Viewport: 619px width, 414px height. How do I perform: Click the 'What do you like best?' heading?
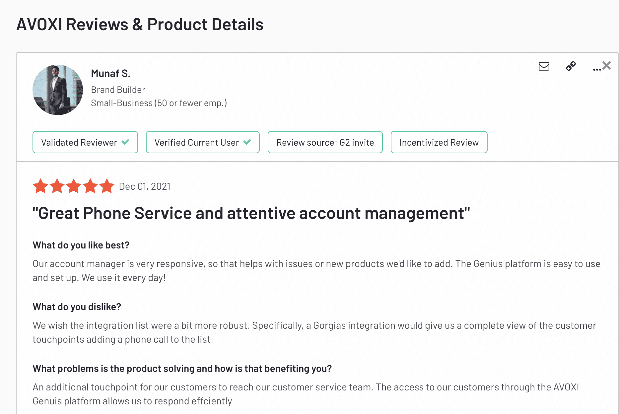81,245
